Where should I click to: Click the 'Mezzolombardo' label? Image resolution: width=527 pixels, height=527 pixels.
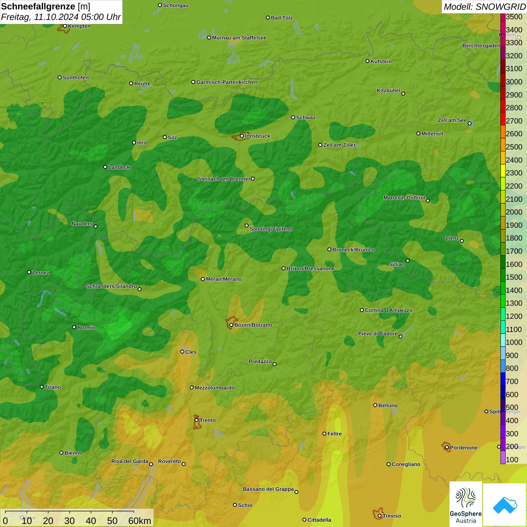tap(215, 388)
